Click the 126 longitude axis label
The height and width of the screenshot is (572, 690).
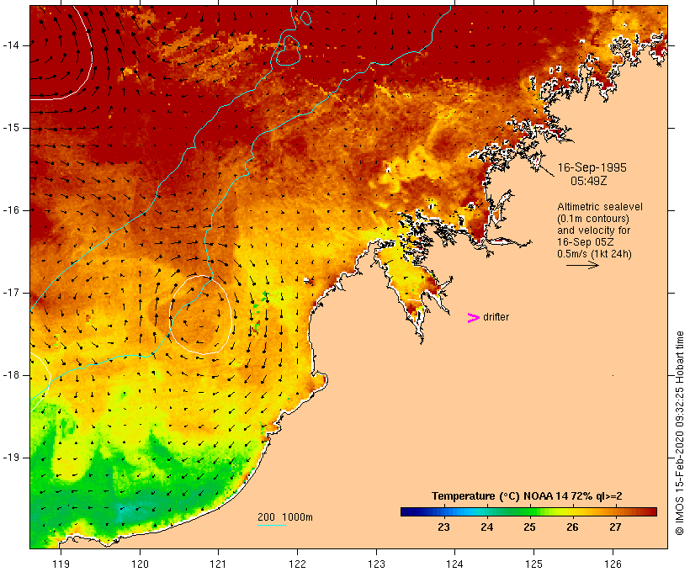613,564
